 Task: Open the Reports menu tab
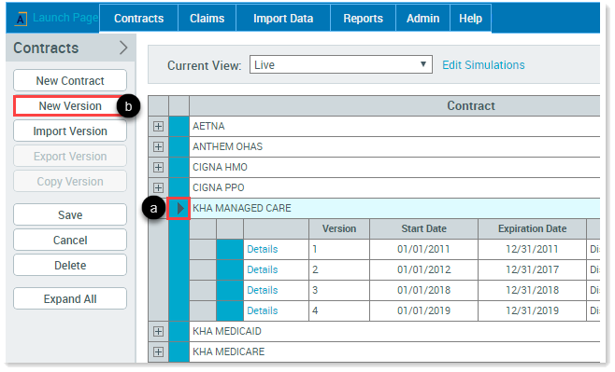[363, 18]
